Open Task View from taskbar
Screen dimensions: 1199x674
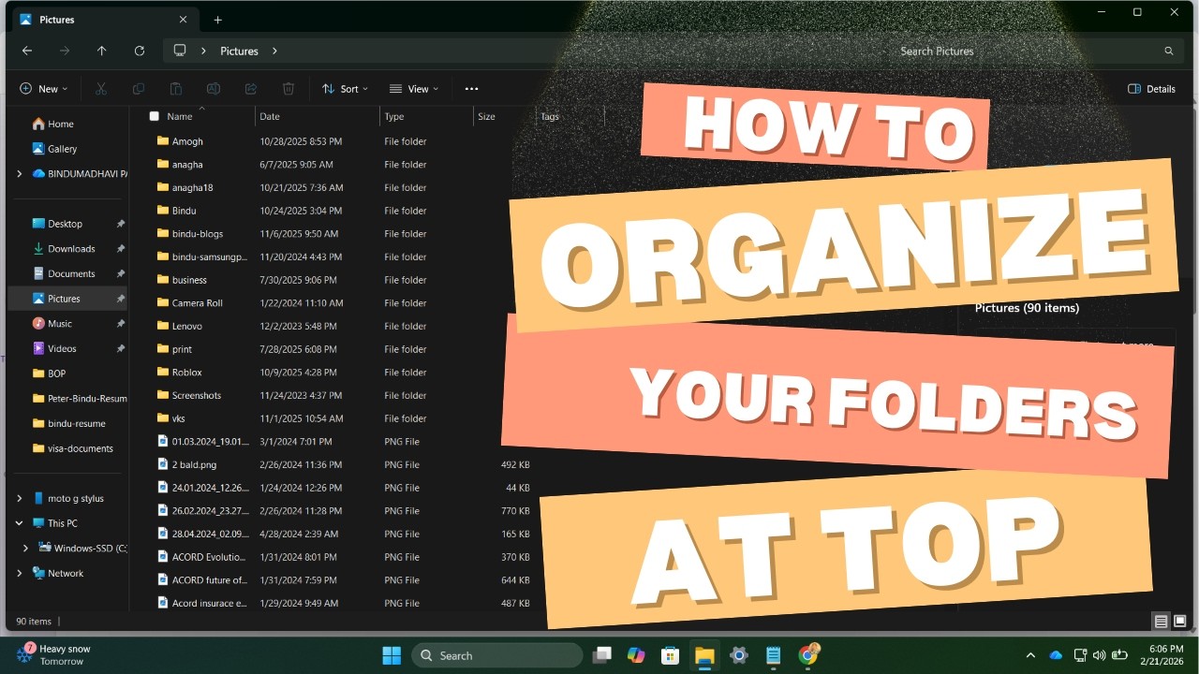point(601,655)
